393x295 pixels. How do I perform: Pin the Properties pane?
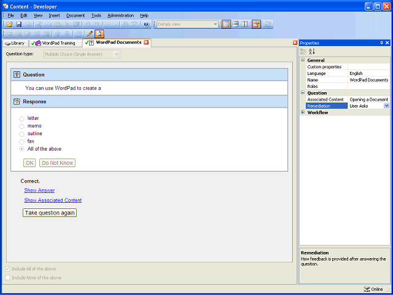[381, 43]
